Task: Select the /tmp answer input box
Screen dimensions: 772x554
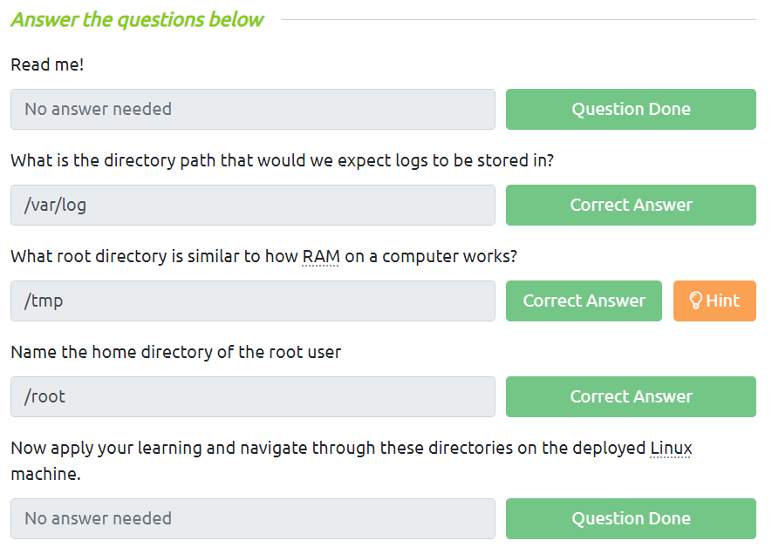Action: (253, 301)
